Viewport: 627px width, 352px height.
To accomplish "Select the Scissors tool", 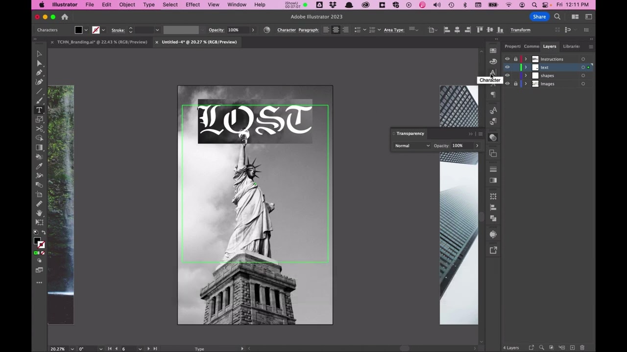I will 39,129.
